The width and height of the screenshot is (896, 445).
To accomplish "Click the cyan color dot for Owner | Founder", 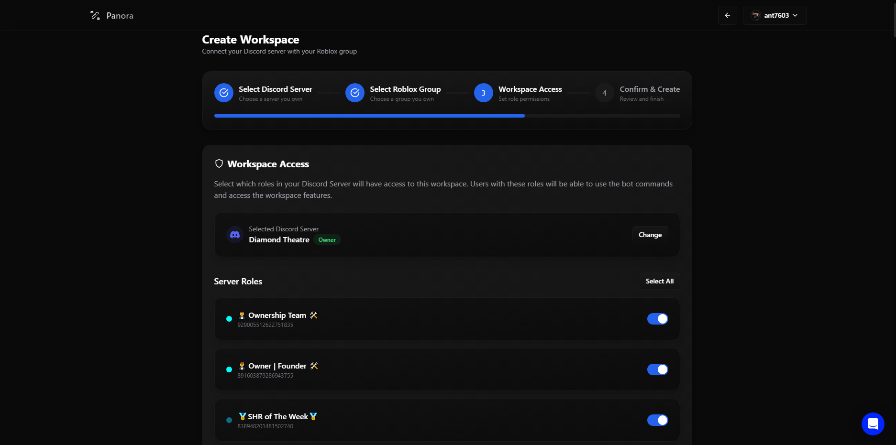I will click(x=229, y=369).
